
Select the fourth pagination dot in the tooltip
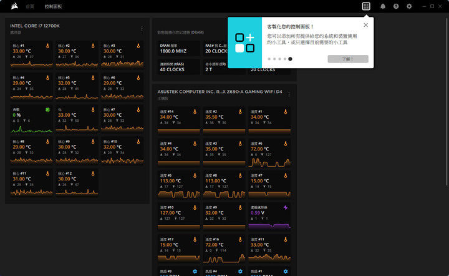pyautogui.click(x=285, y=59)
